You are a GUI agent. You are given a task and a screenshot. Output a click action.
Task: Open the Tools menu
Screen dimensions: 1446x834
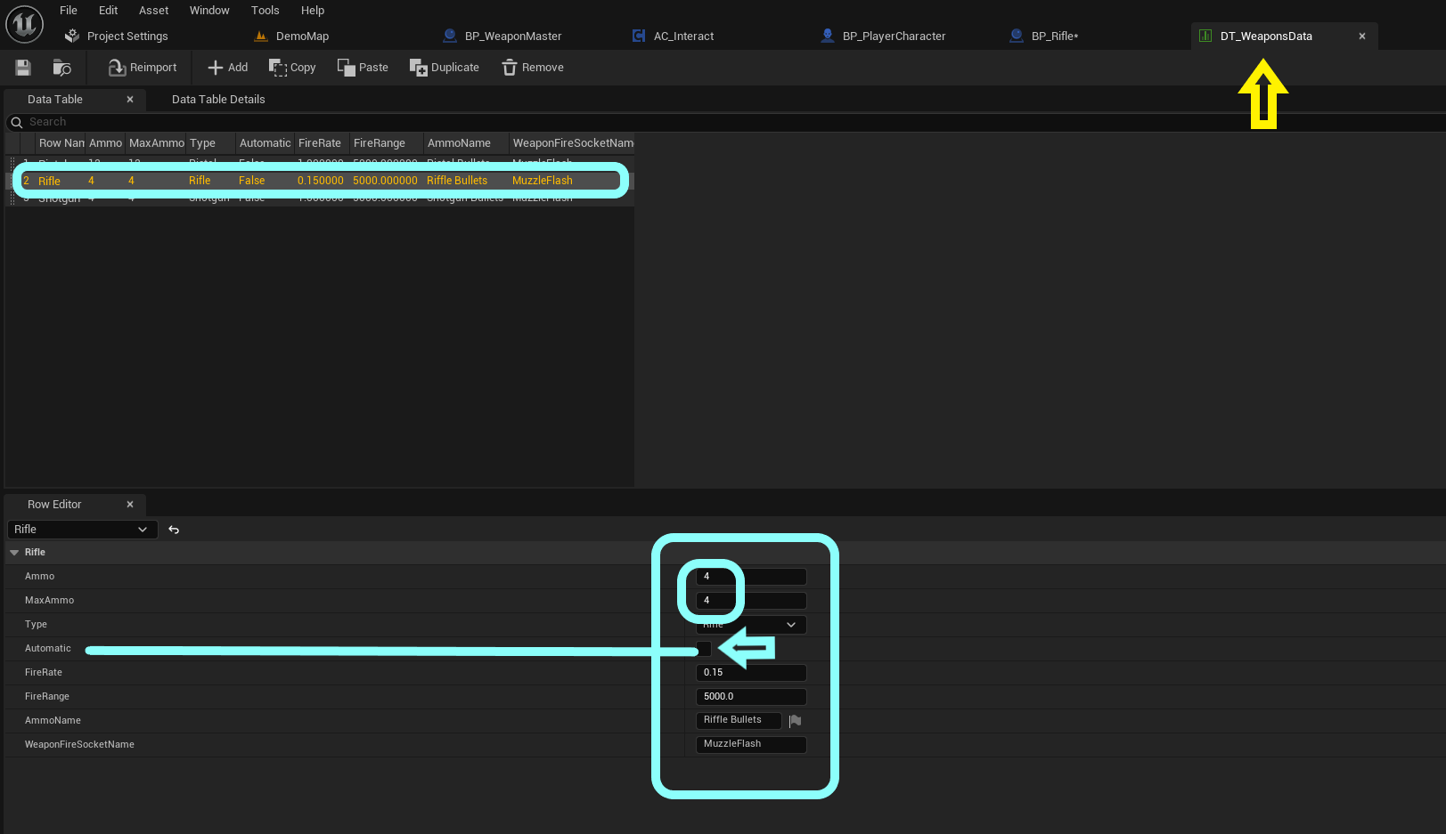coord(266,11)
